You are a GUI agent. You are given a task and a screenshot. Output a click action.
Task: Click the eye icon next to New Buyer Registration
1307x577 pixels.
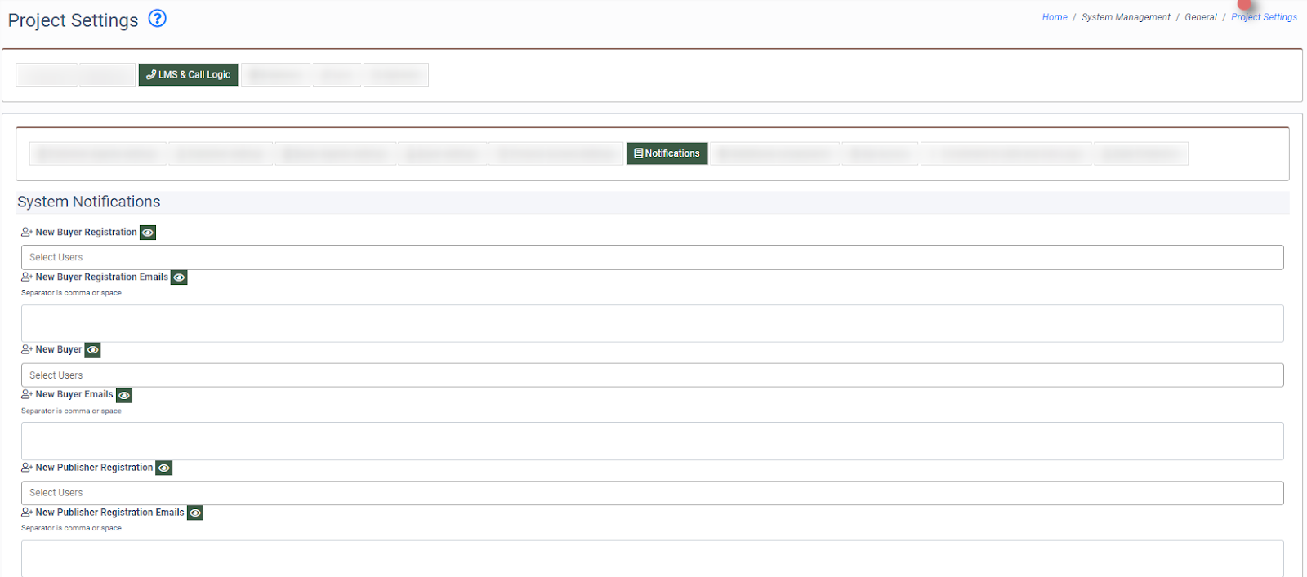coord(148,233)
